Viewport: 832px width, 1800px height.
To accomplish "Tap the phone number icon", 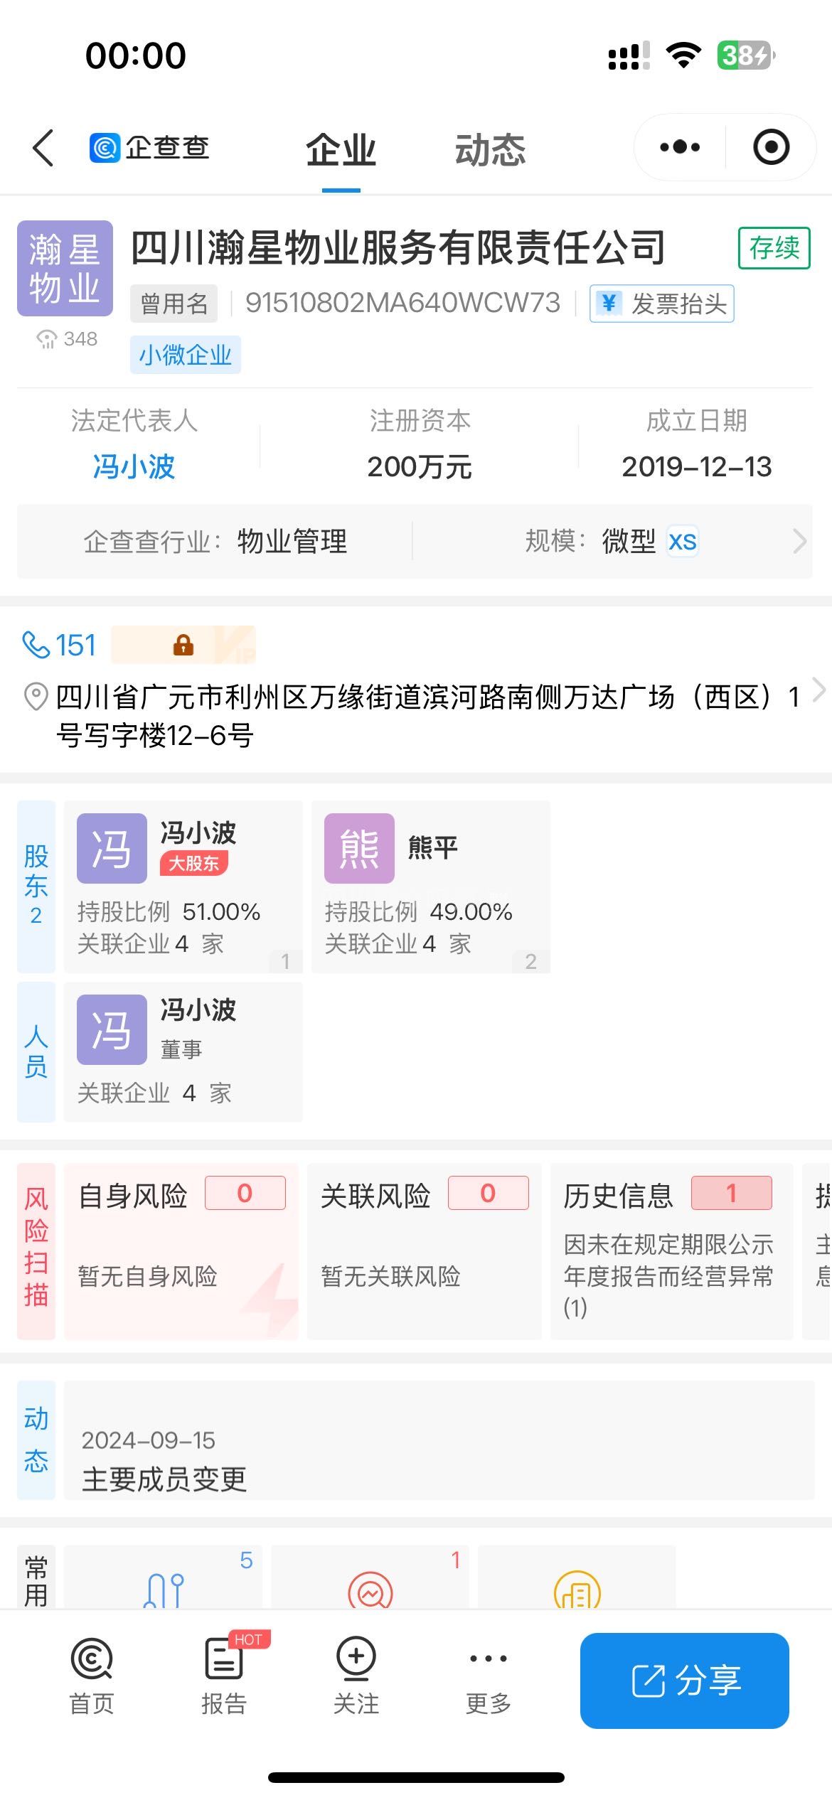I will click(x=36, y=645).
